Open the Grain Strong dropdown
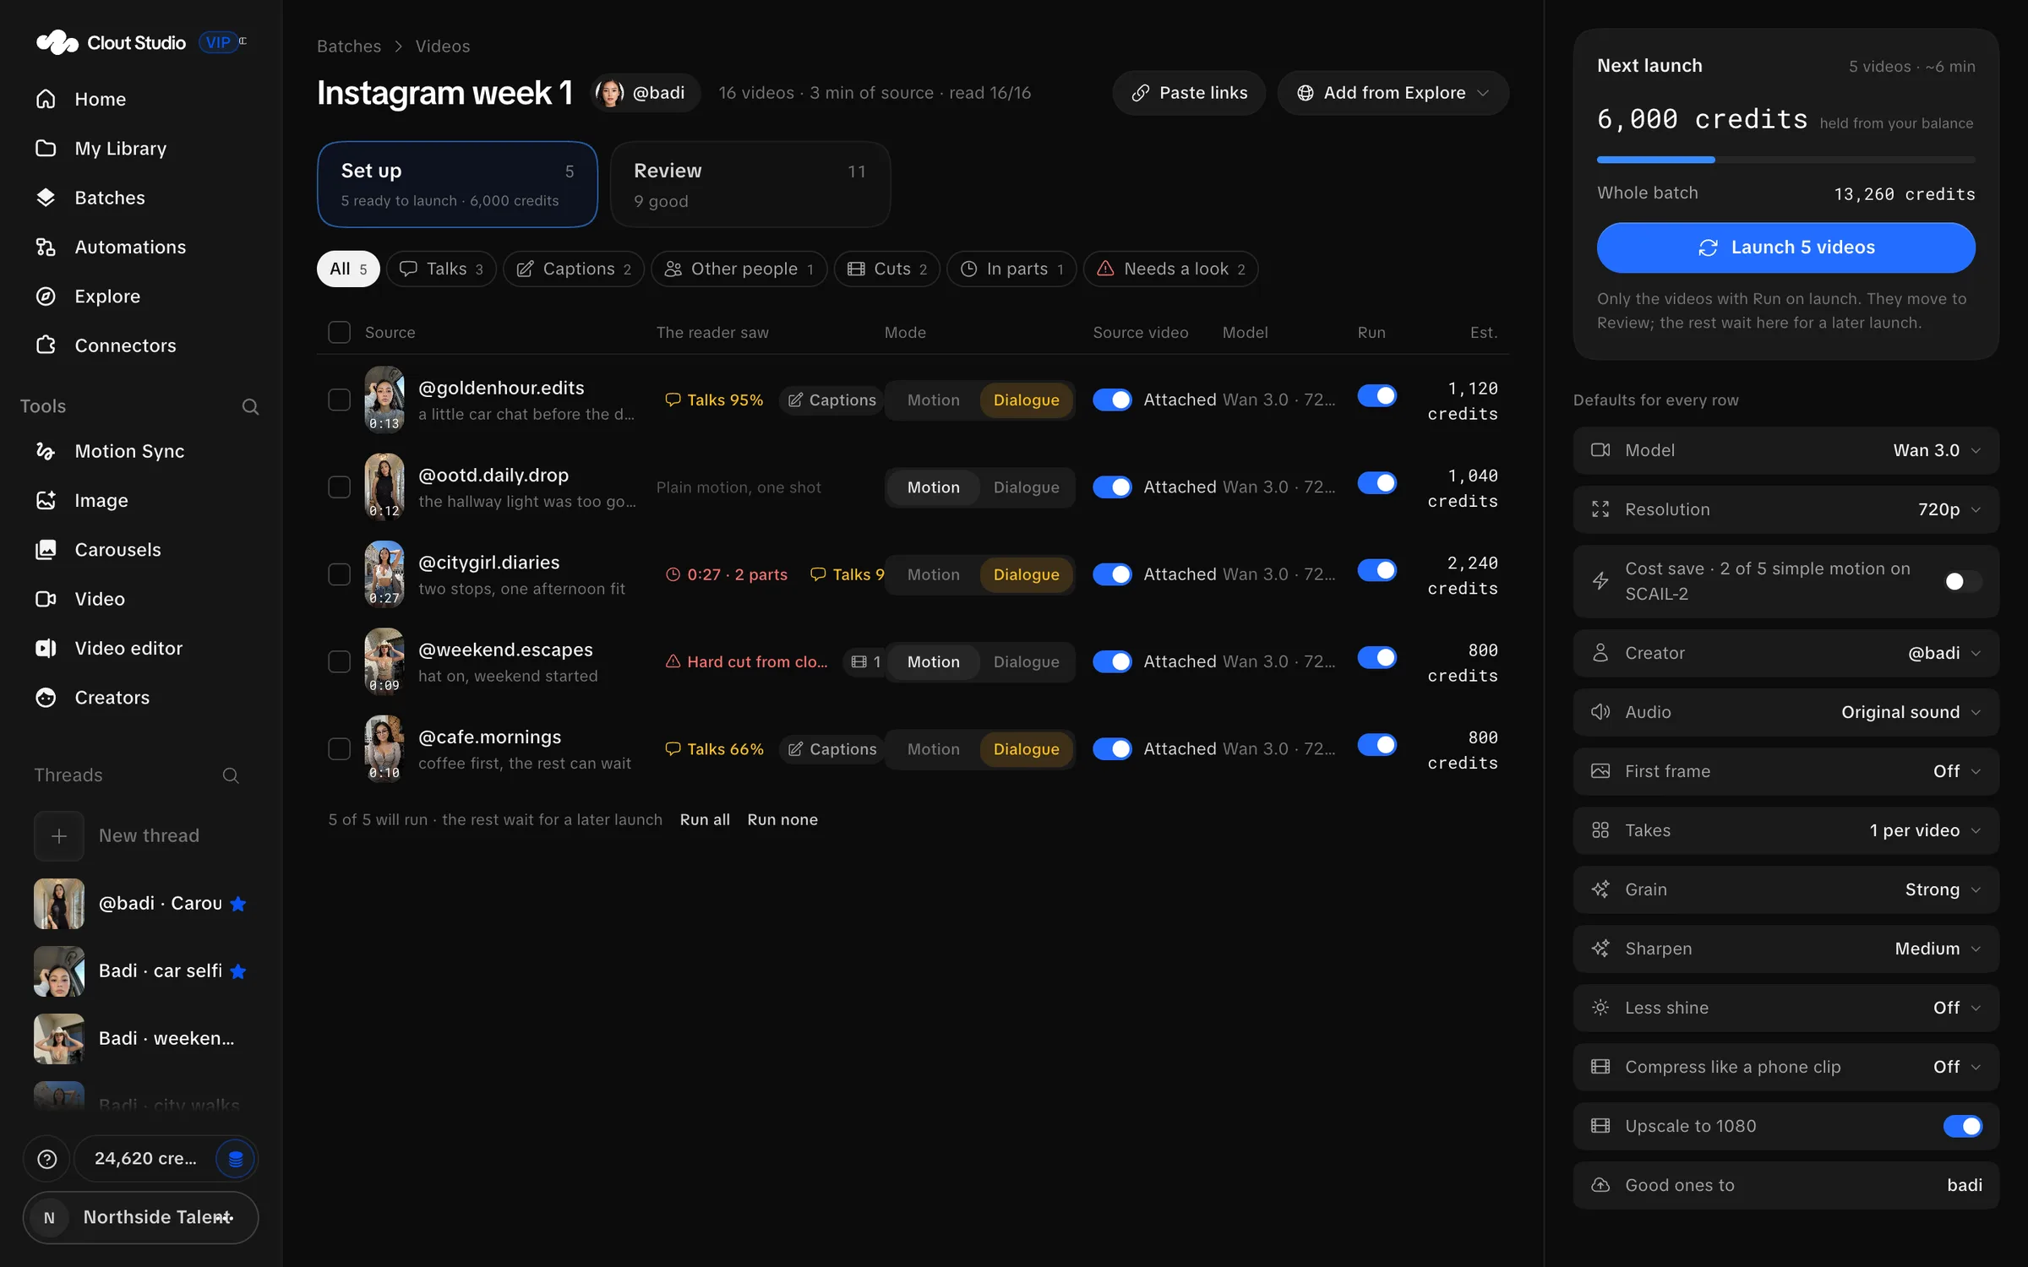Viewport: 2028px width, 1267px height. pos(1785,889)
